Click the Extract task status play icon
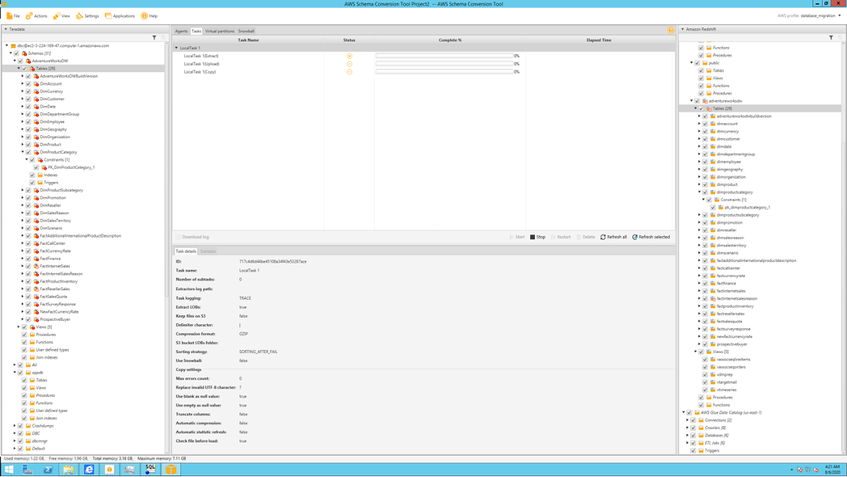 [349, 56]
